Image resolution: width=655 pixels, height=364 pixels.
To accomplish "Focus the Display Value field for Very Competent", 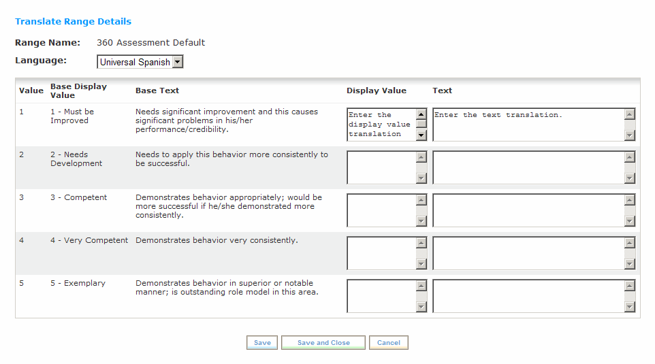I will 381,253.
